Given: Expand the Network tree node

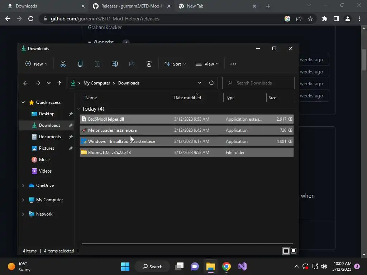Looking at the screenshot, I should [23, 214].
